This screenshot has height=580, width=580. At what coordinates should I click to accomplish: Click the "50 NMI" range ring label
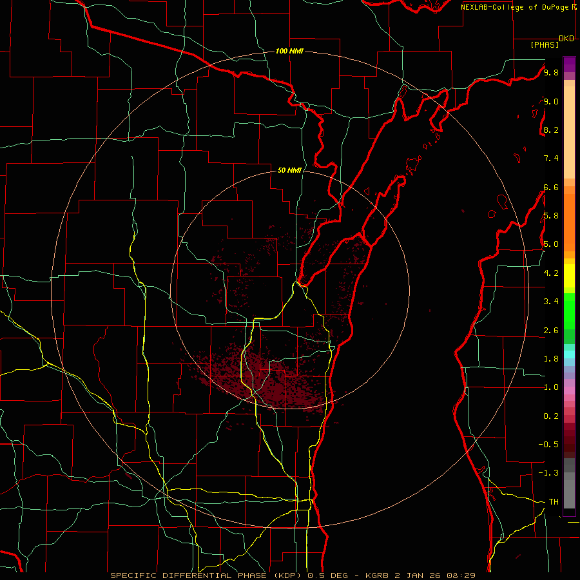[x=289, y=171]
